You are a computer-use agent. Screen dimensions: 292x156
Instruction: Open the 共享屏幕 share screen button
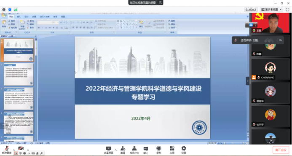pyautogui.click(x=108, y=150)
